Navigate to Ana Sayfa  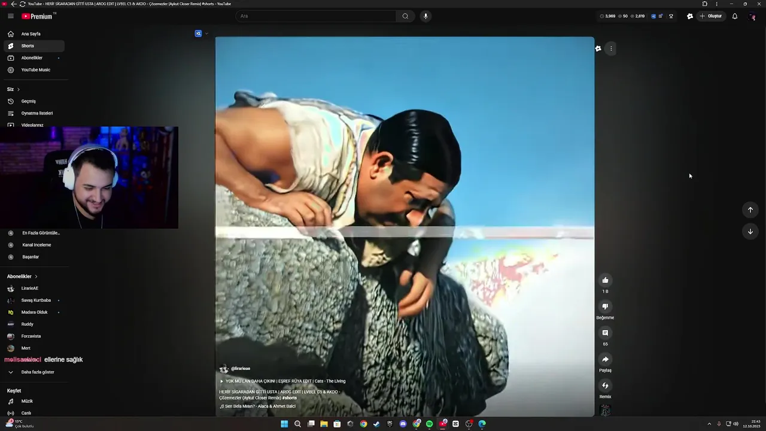(34, 34)
